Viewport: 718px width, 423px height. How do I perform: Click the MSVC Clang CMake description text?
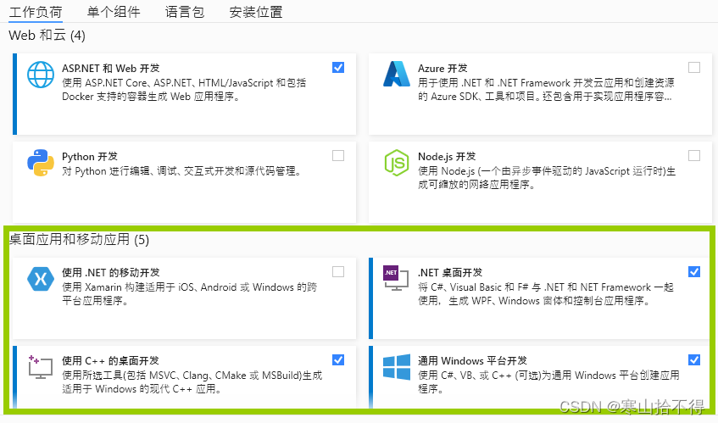(x=192, y=381)
